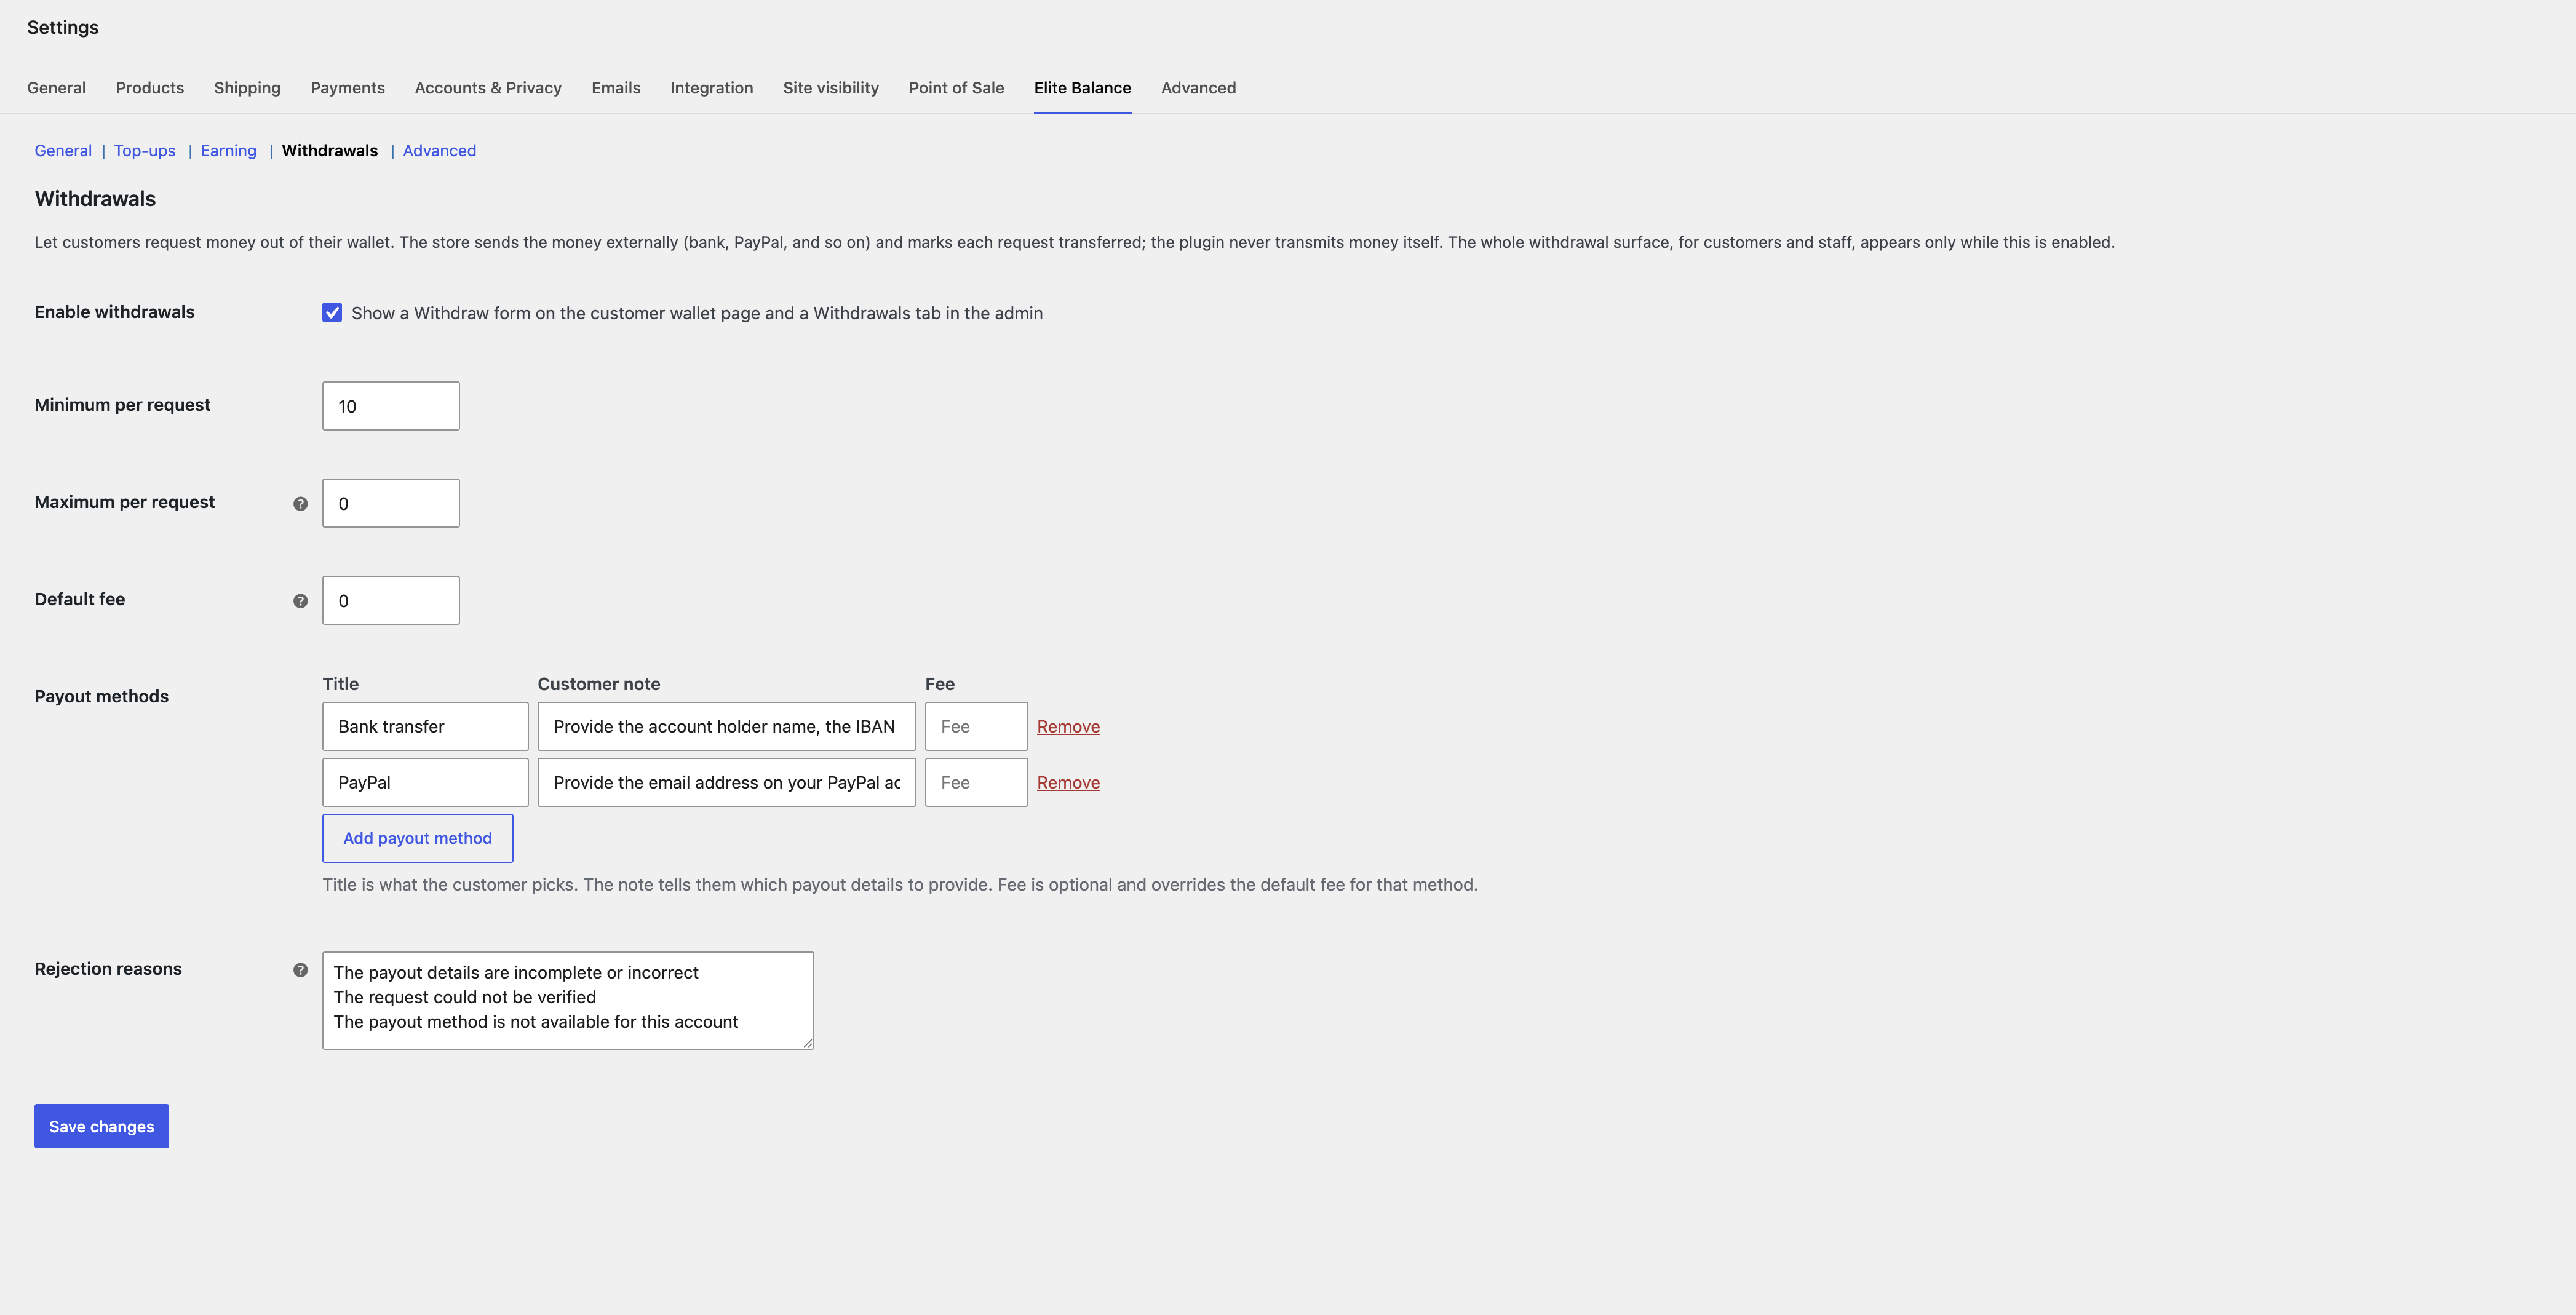Open the top-level Advanced tab
The width and height of the screenshot is (2576, 1315).
[x=1198, y=88]
